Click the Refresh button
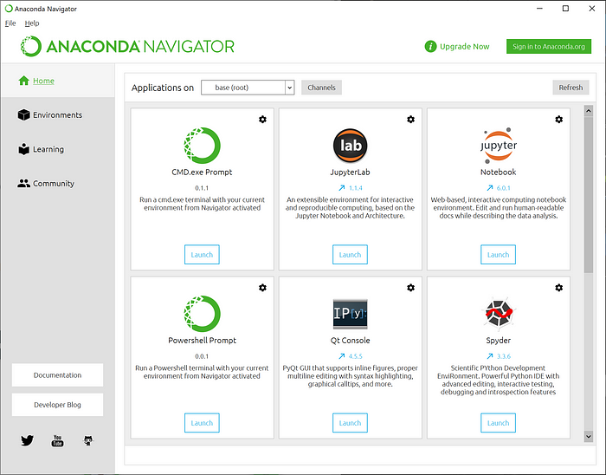606x475 pixels. [x=571, y=88]
